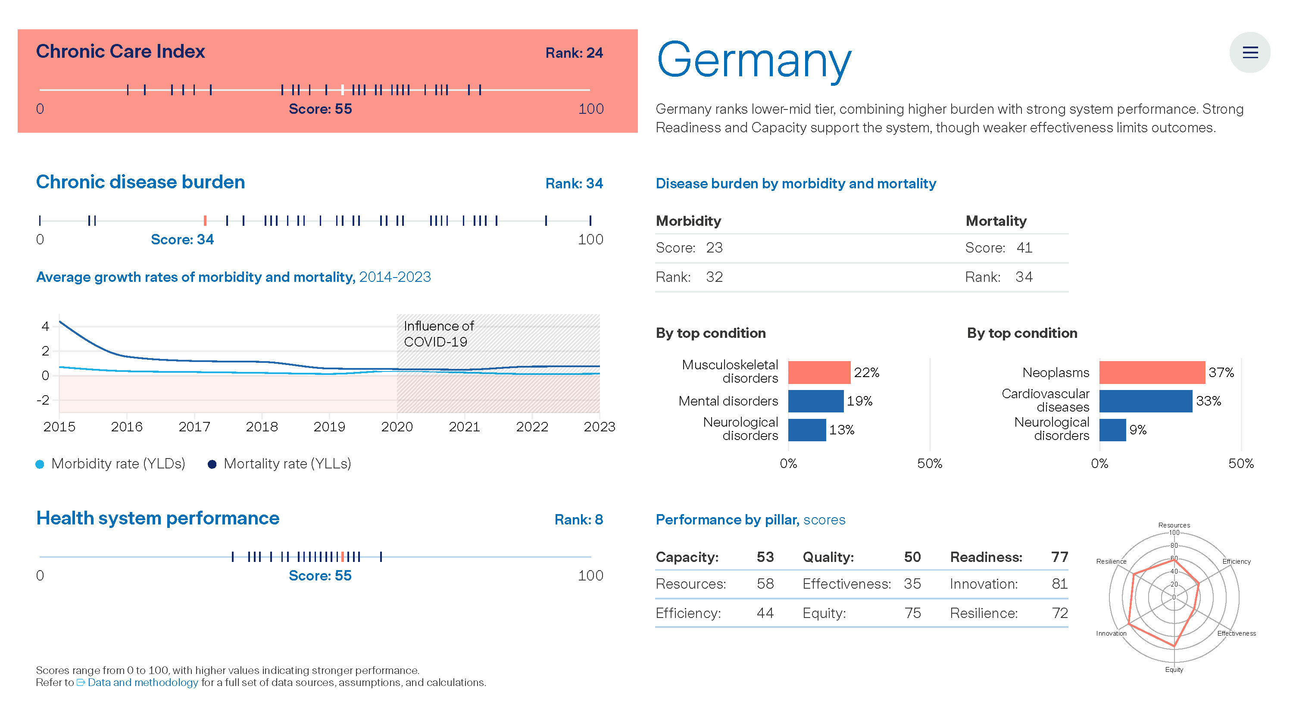Viewport: 1293px width, 727px height.
Task: Click the Cardiovascular diseases 33% bar
Action: 1146,401
